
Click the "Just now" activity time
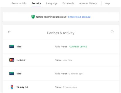tap(68, 60)
